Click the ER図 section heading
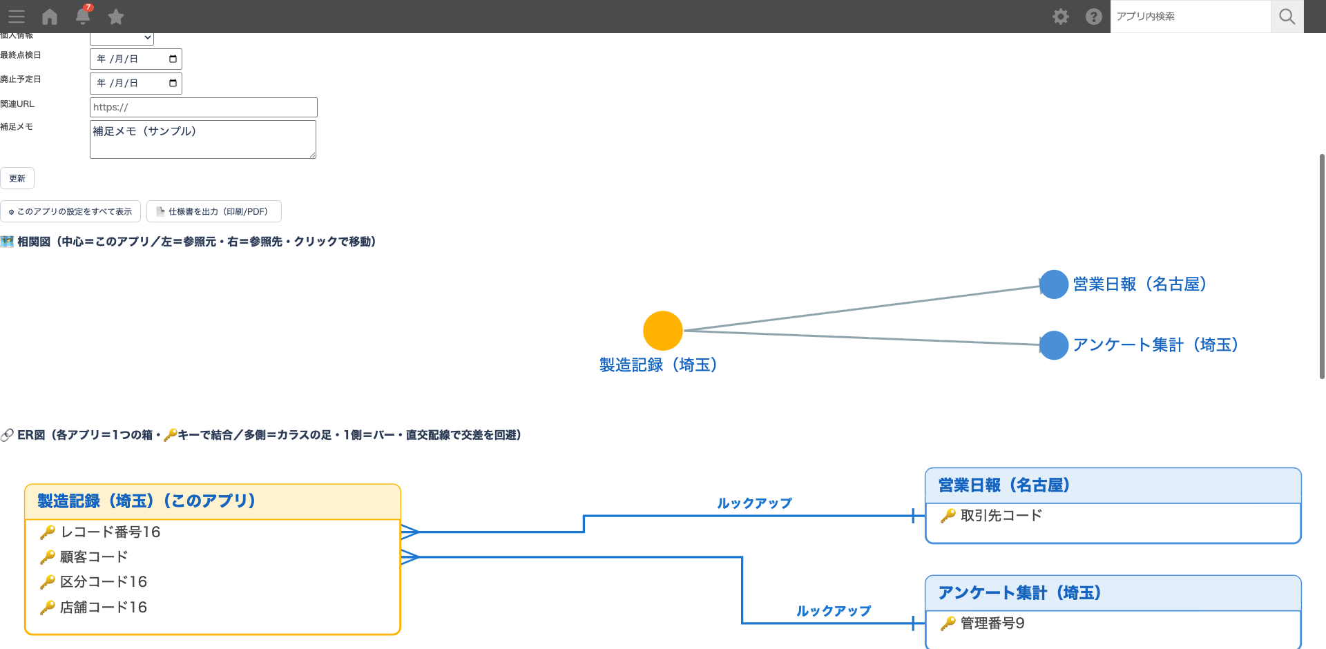The image size is (1326, 649). click(261, 435)
